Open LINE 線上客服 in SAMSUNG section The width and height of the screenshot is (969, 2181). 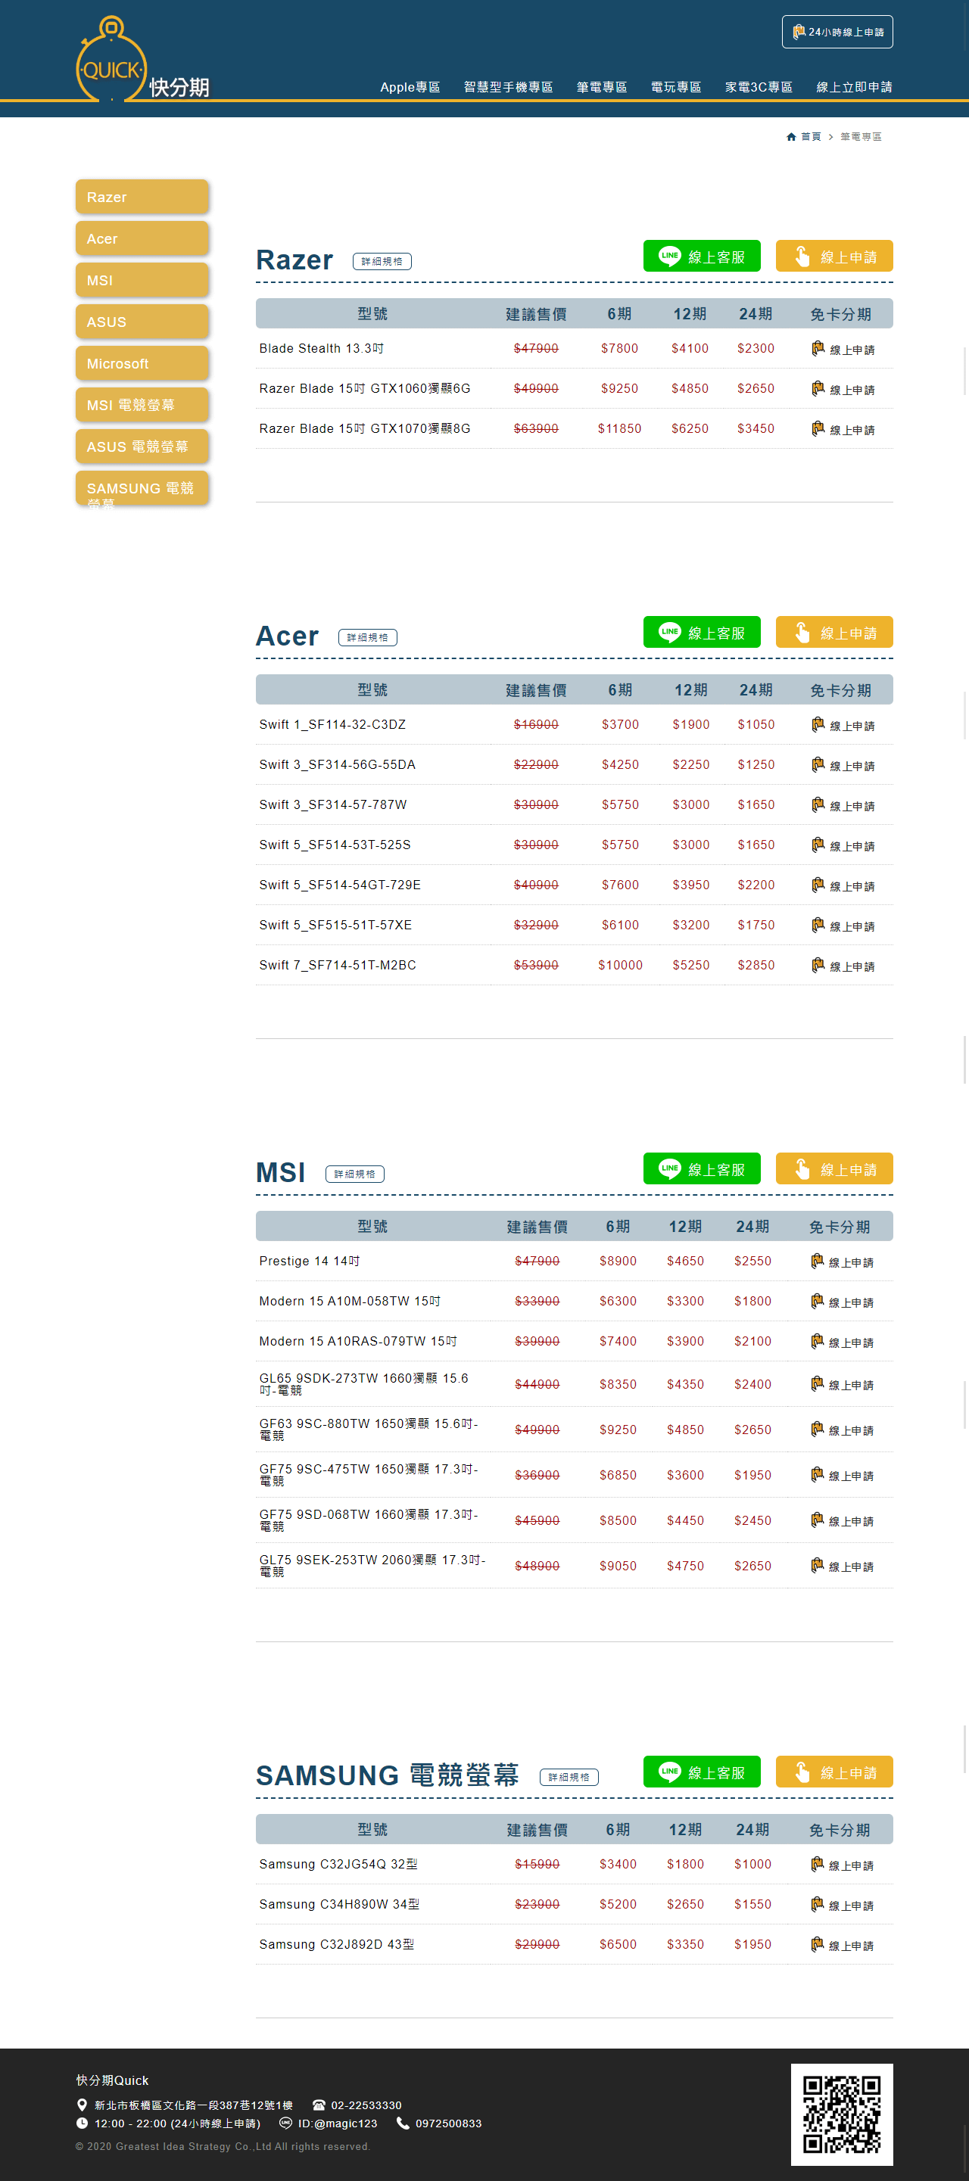[701, 1772]
